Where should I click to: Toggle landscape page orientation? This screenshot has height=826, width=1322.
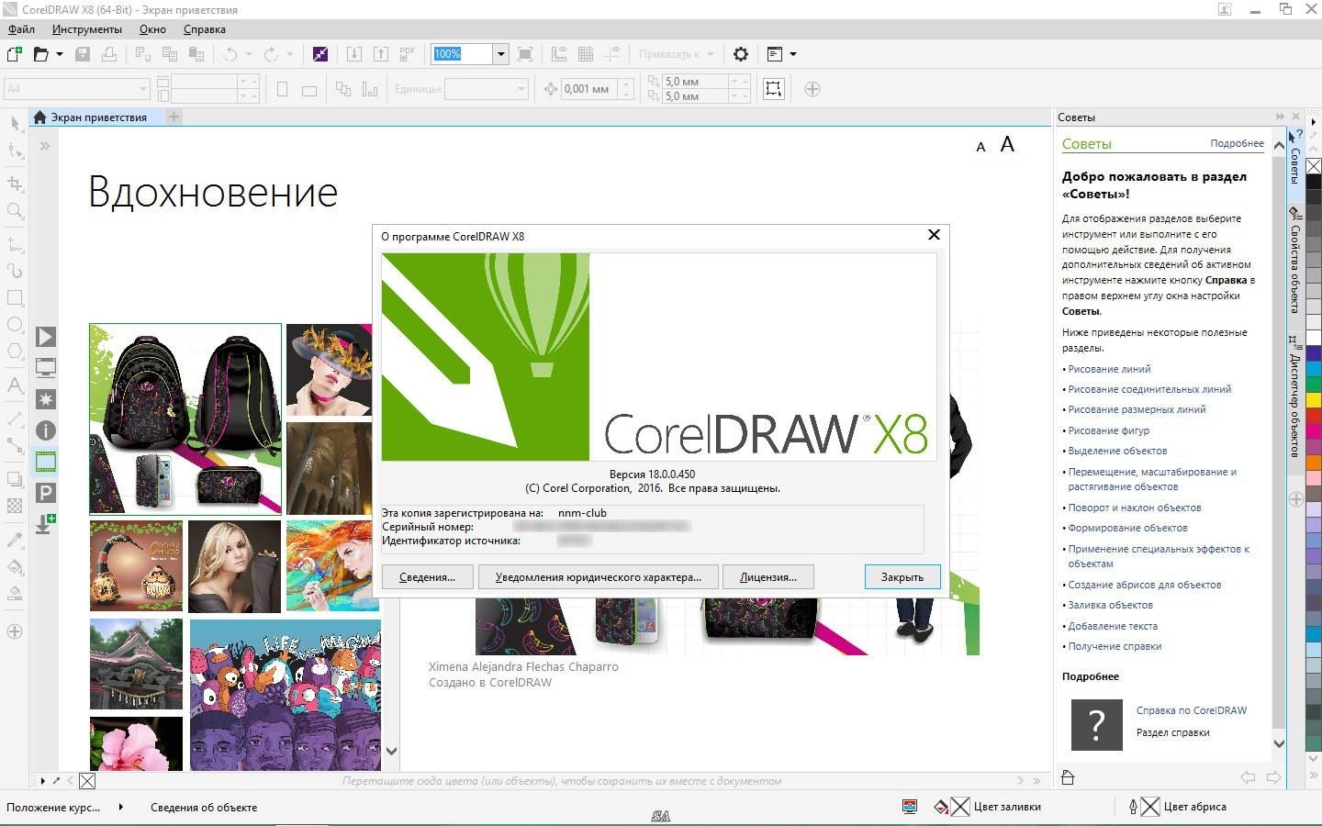[x=309, y=89]
